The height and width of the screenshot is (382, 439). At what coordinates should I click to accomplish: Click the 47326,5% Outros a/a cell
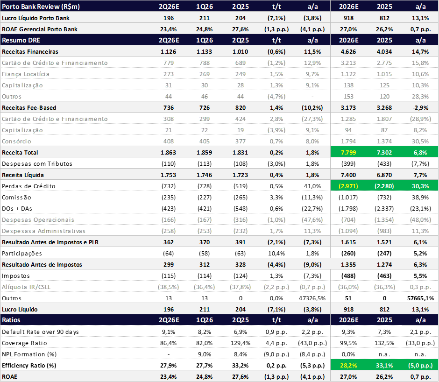coord(312,298)
